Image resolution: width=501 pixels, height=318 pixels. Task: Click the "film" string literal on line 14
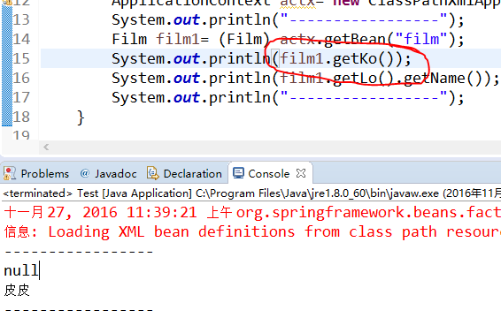click(421, 39)
